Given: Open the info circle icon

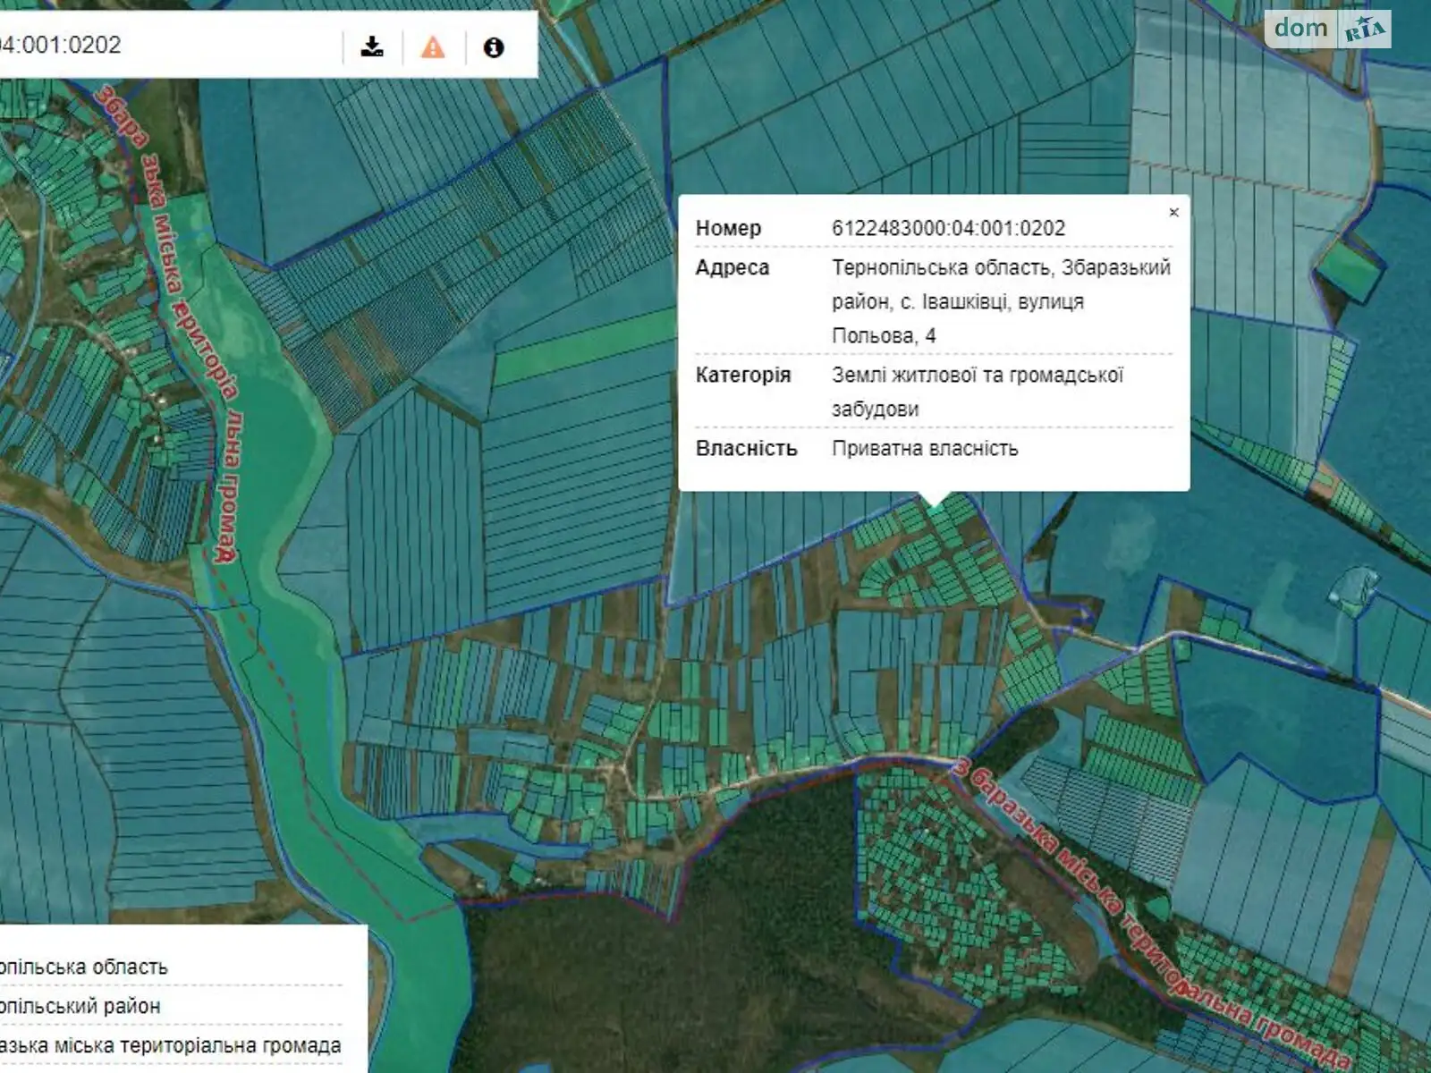Looking at the screenshot, I should (x=494, y=46).
